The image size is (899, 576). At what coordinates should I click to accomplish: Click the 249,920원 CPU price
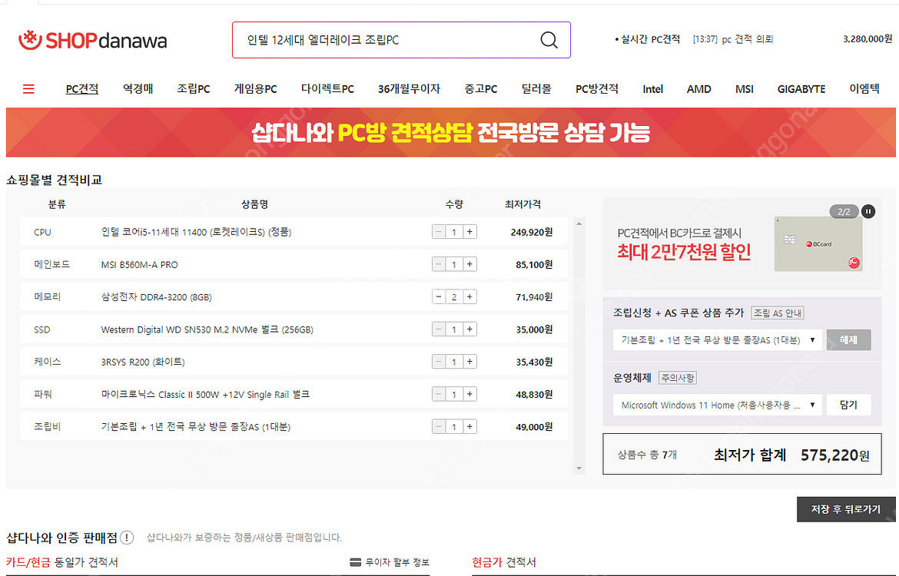[532, 232]
